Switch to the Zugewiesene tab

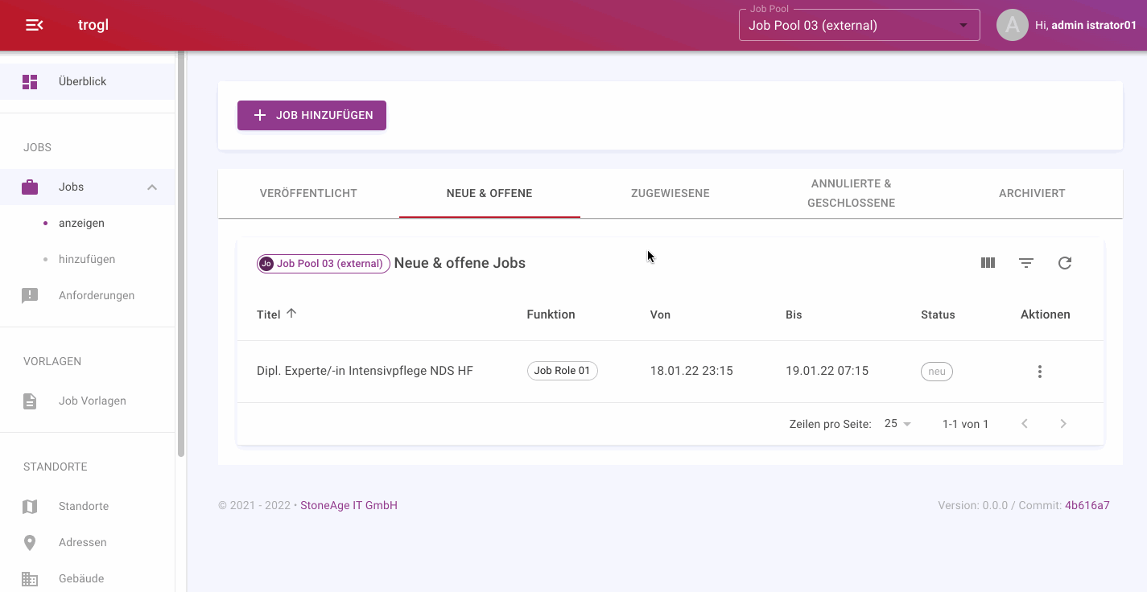(x=670, y=193)
